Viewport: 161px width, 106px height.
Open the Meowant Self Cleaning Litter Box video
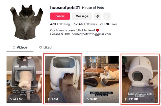click(x=140, y=79)
